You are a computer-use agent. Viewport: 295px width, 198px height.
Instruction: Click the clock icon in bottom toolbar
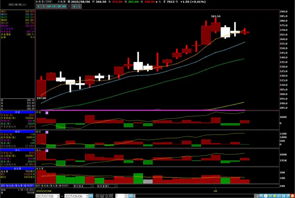[265, 196]
